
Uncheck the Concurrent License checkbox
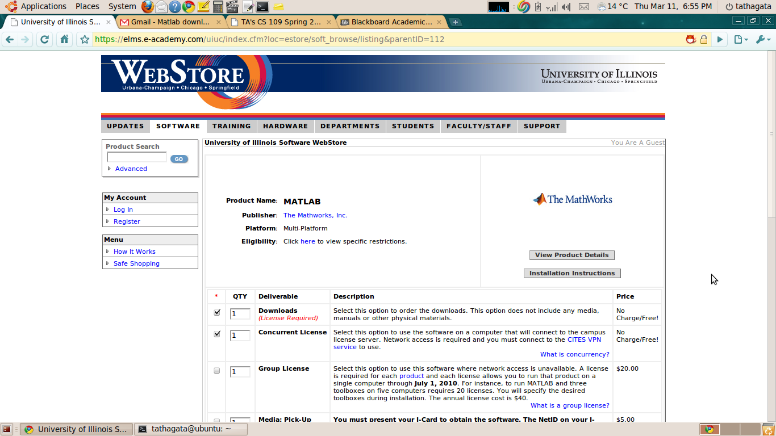217,334
